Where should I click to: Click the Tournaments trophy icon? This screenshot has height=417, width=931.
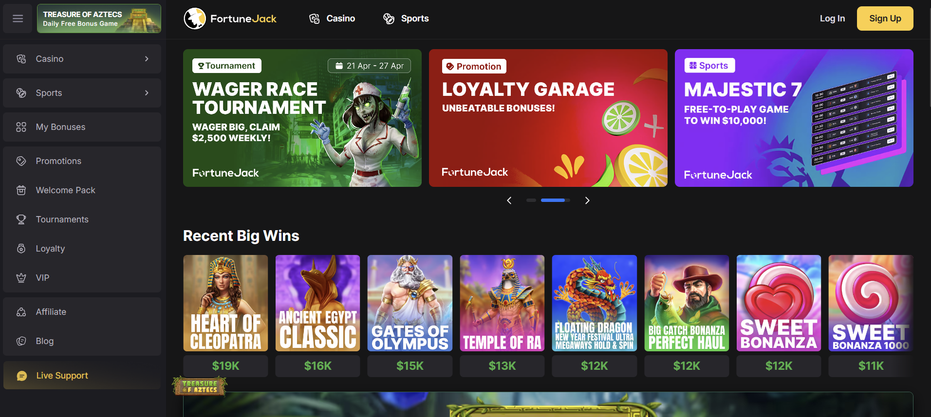21,219
